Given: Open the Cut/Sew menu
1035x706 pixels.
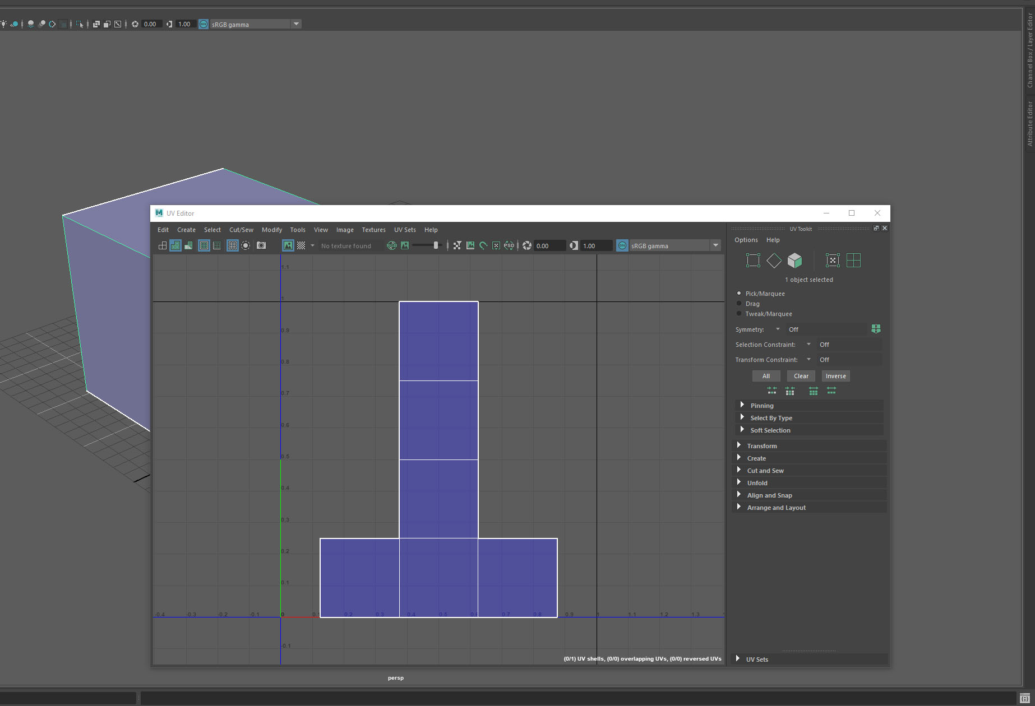Looking at the screenshot, I should (x=241, y=230).
